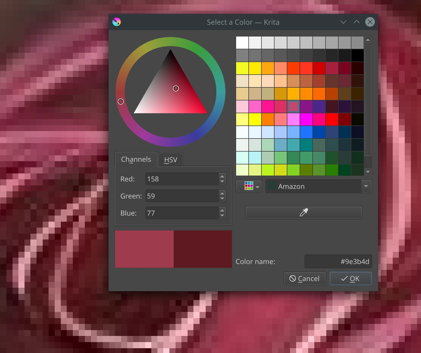Click the Krita logo in title bar
Image resolution: width=421 pixels, height=353 pixels.
click(x=117, y=22)
